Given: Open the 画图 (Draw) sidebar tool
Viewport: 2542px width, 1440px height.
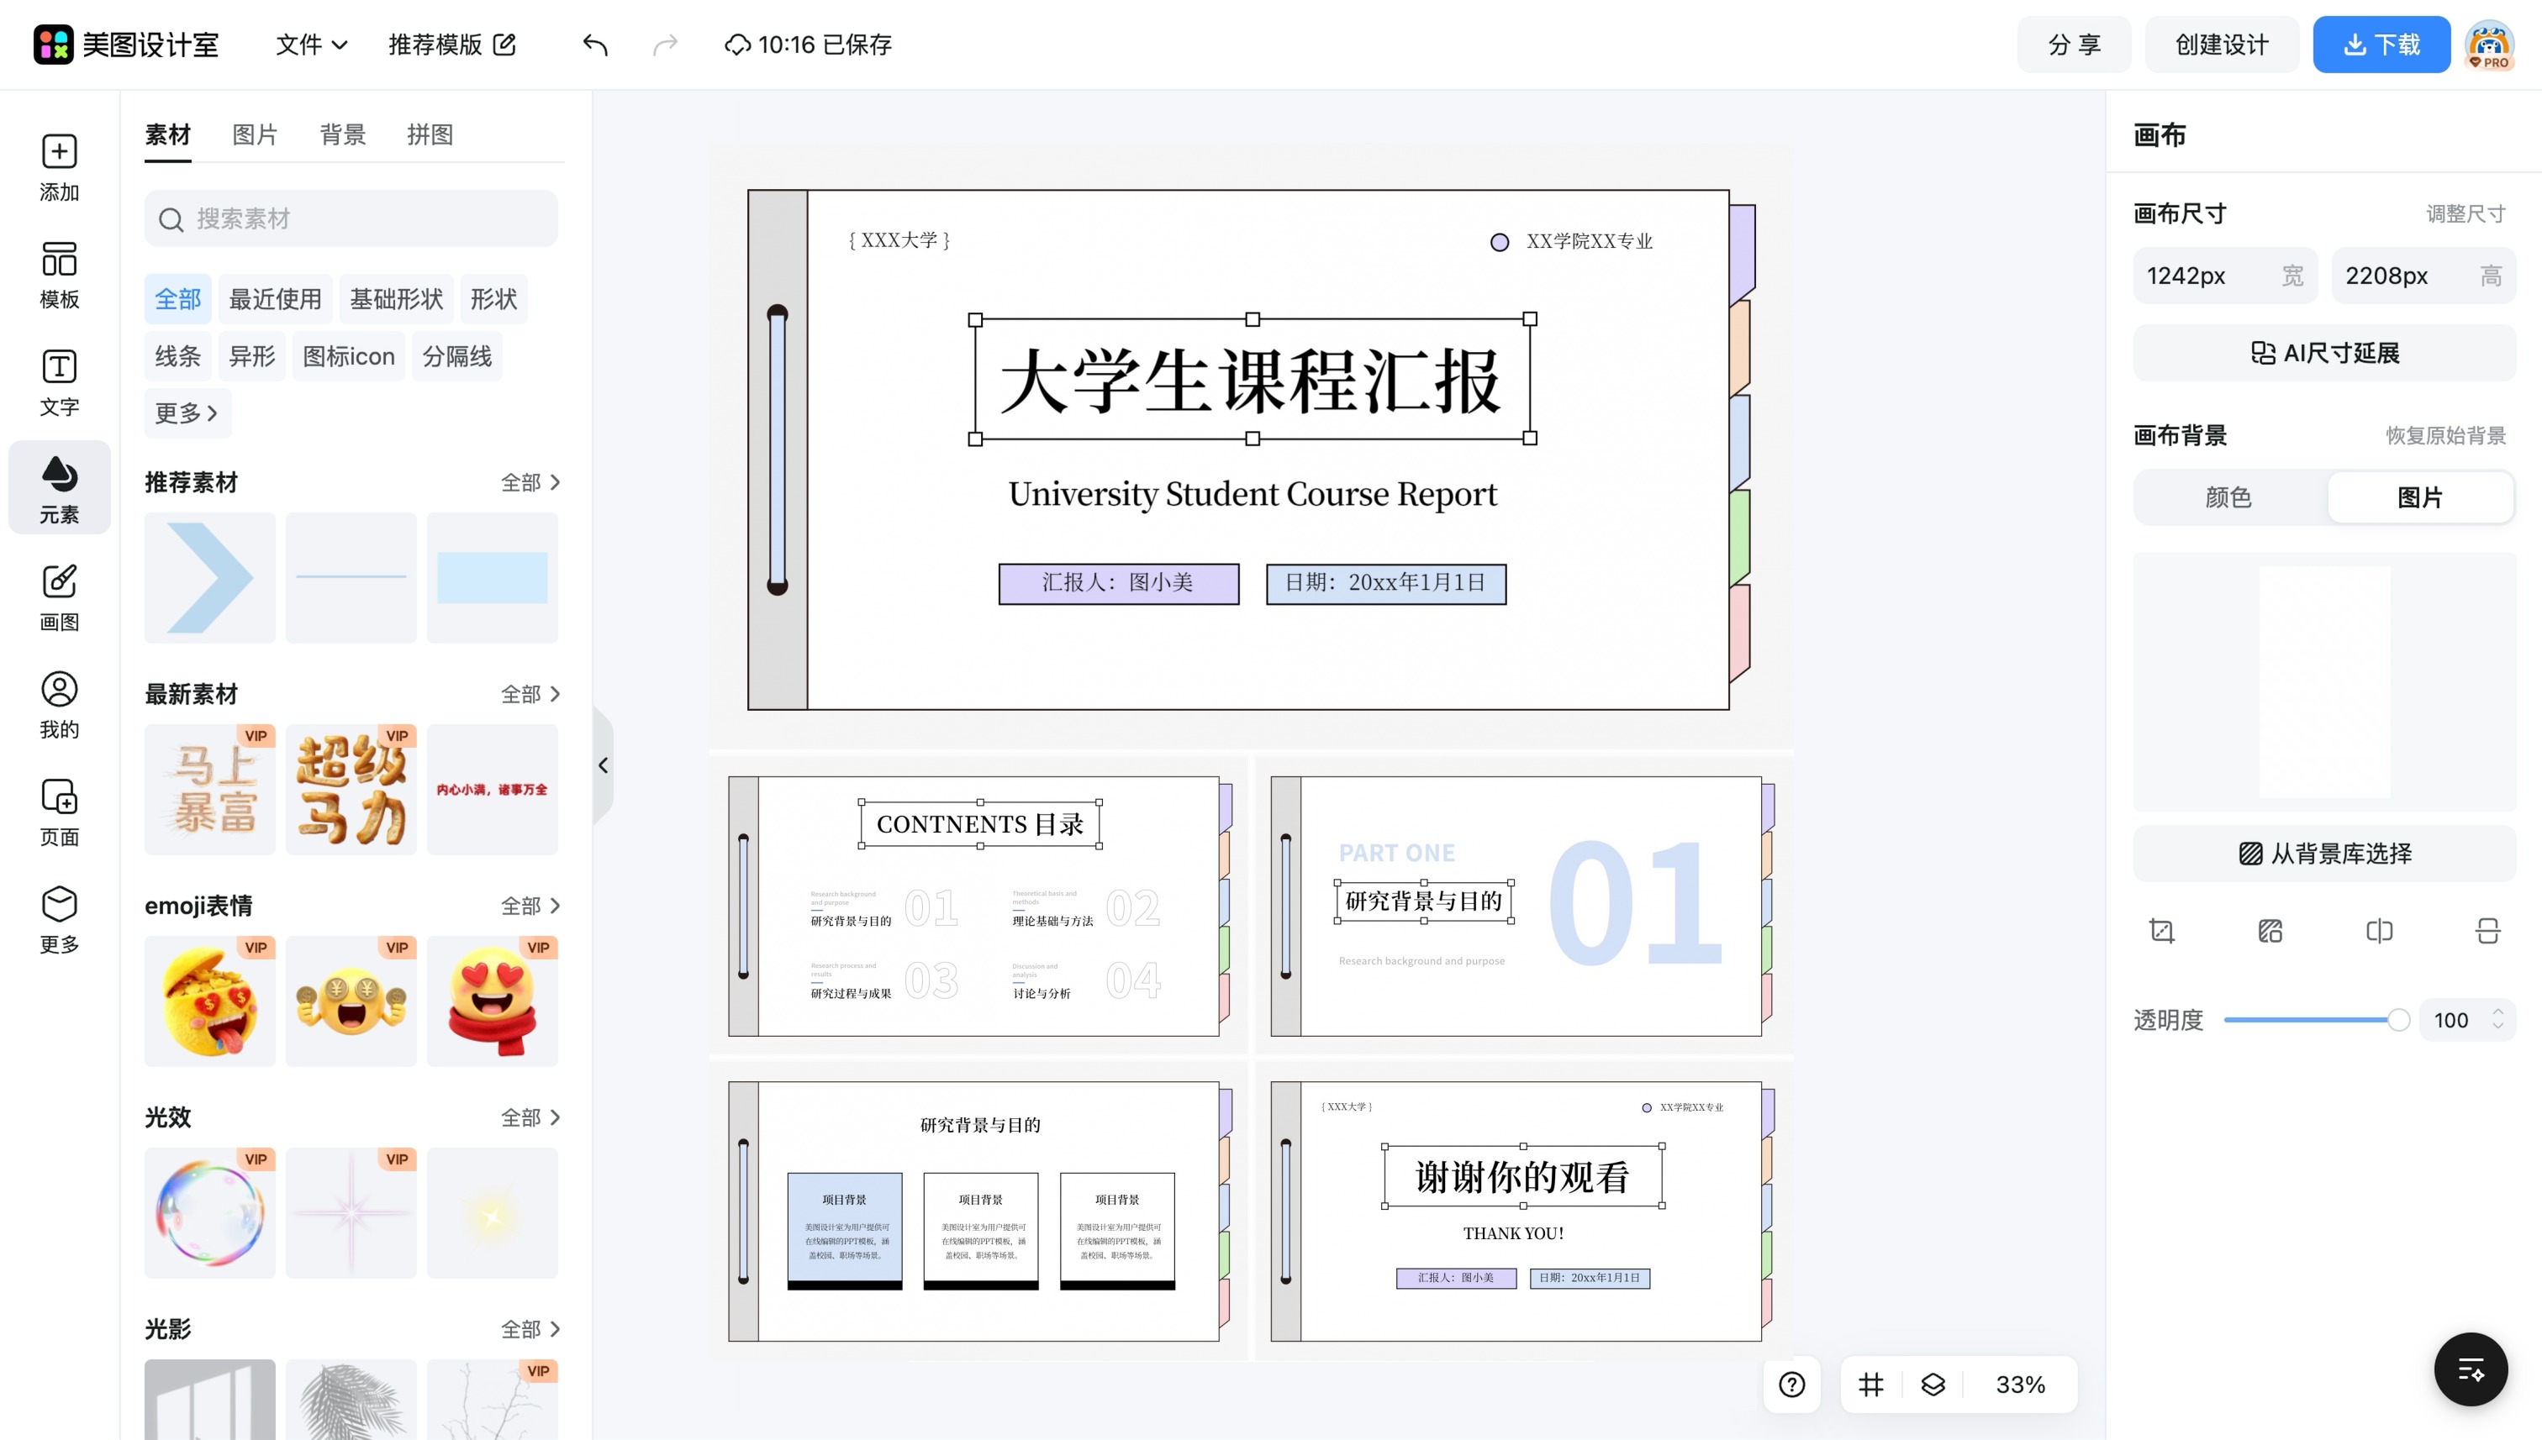Looking at the screenshot, I should (x=60, y=597).
